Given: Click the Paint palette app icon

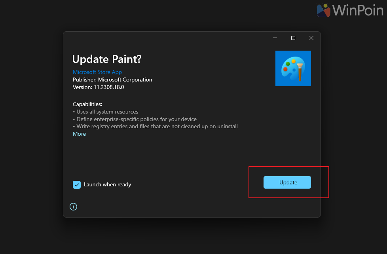Looking at the screenshot, I should coord(293,68).
